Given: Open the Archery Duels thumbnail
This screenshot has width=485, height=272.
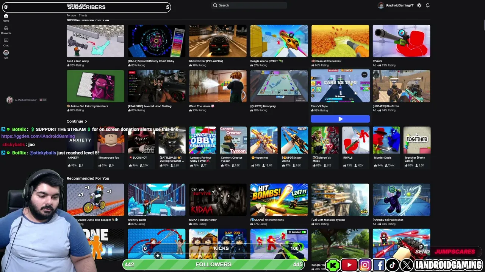Looking at the screenshot, I should point(156,200).
